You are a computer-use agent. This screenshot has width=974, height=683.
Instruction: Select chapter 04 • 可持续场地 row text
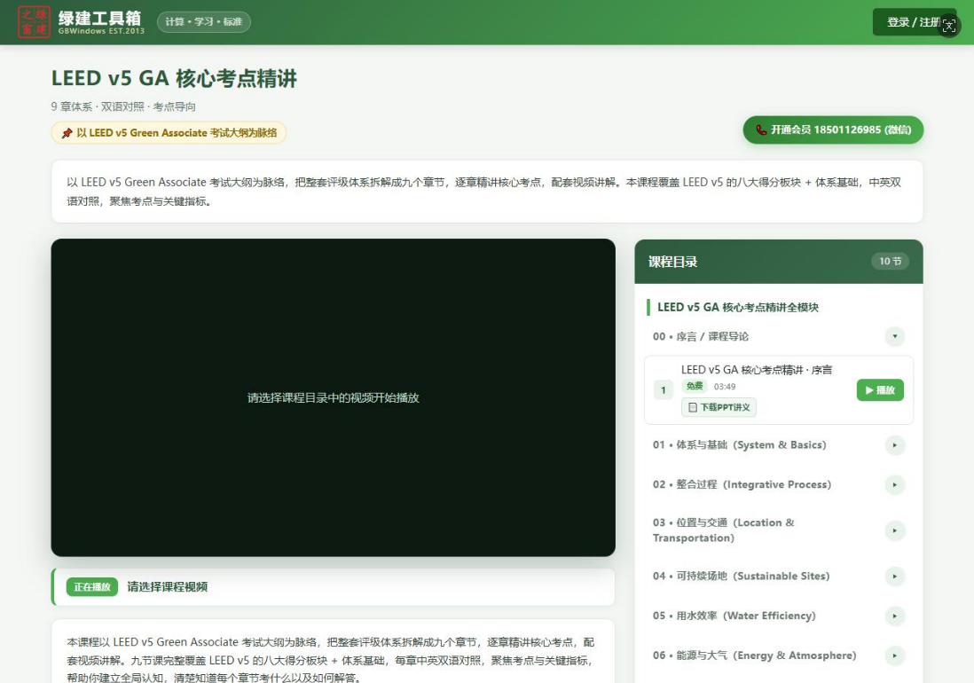(x=741, y=577)
